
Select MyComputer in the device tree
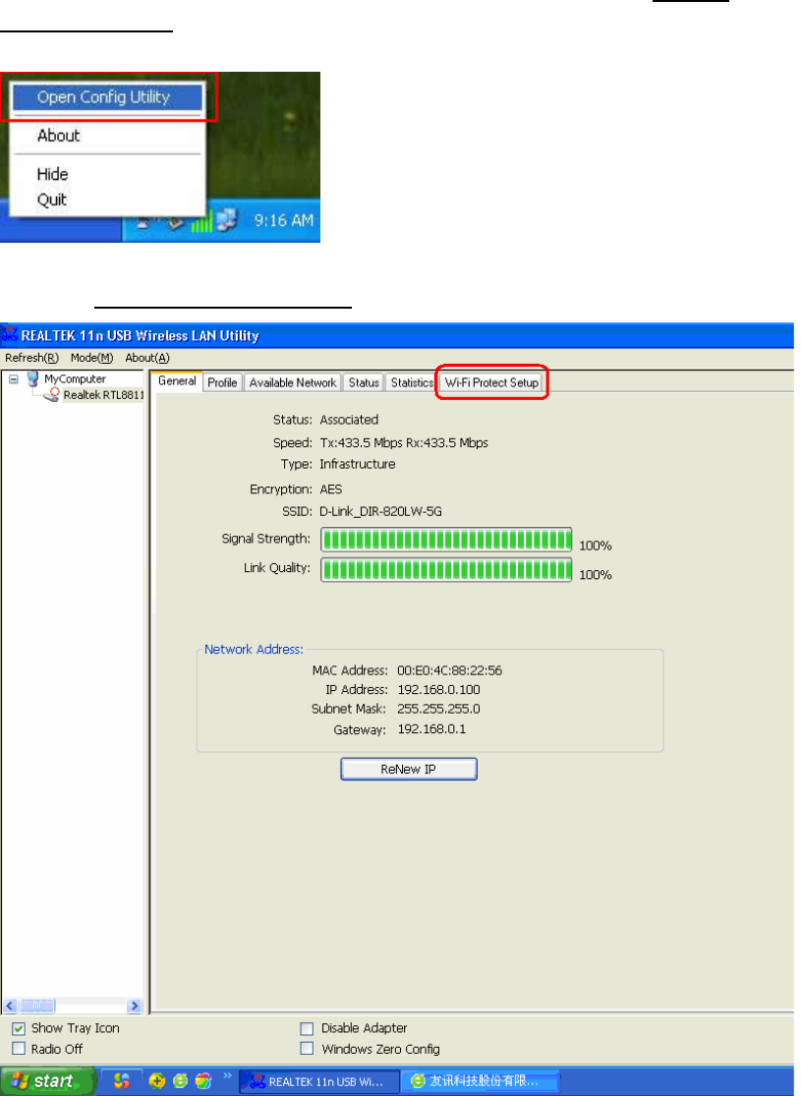click(75, 378)
